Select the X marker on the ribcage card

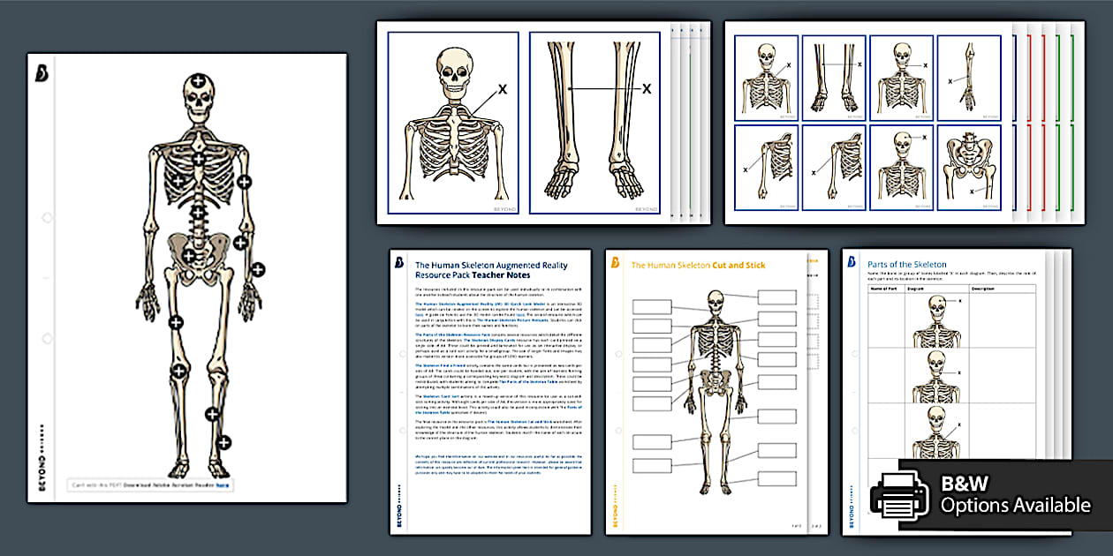[x=503, y=88]
